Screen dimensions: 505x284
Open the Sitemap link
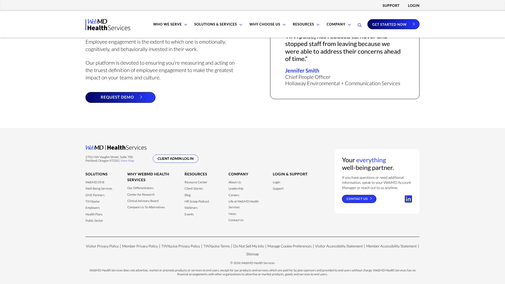tap(252, 254)
